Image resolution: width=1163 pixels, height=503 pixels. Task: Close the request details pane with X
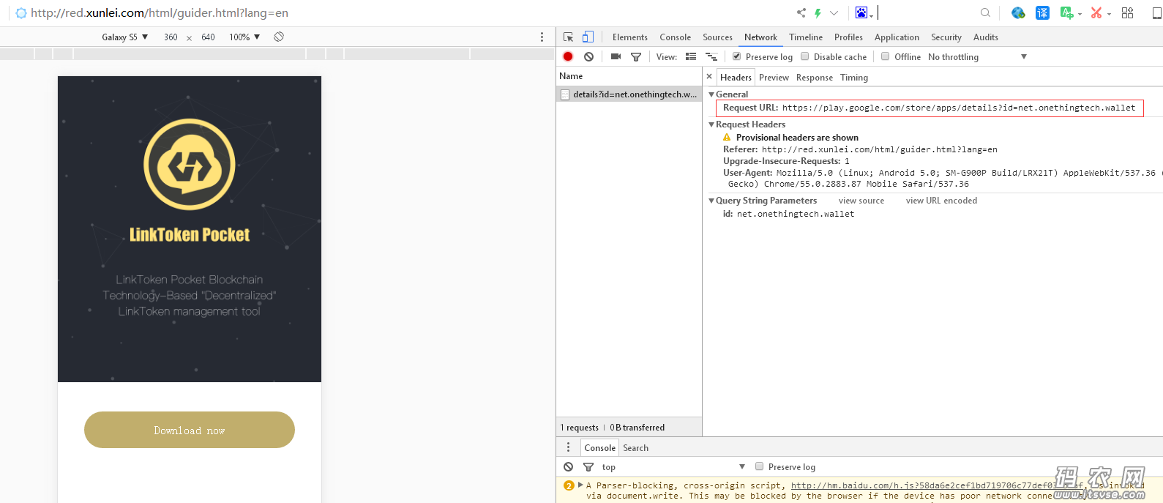point(708,76)
